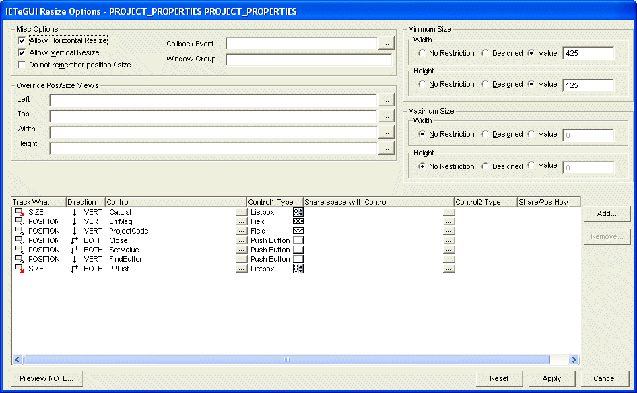Click the Add... button

pyautogui.click(x=607, y=213)
